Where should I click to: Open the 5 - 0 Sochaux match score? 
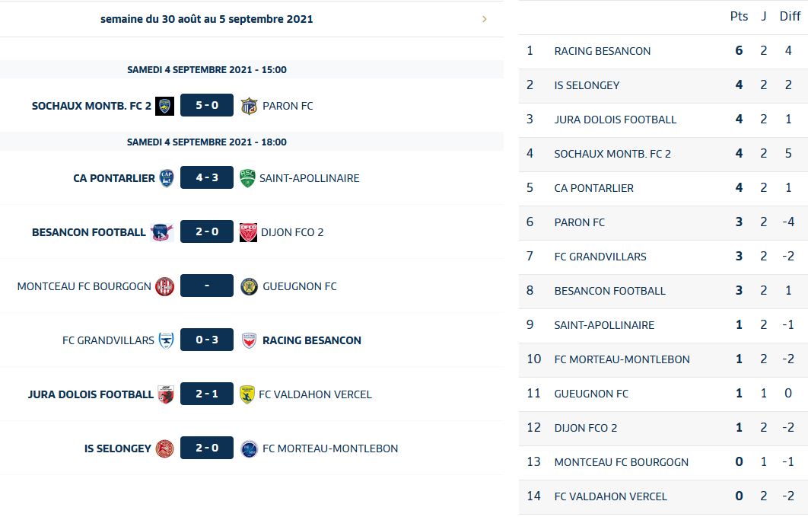207,106
